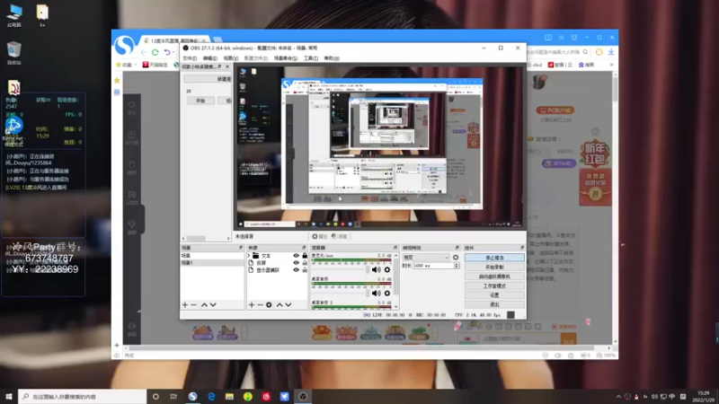This screenshot has height=404, width=719.
Task: Remove the scene with the minus icon
Action: click(x=193, y=305)
